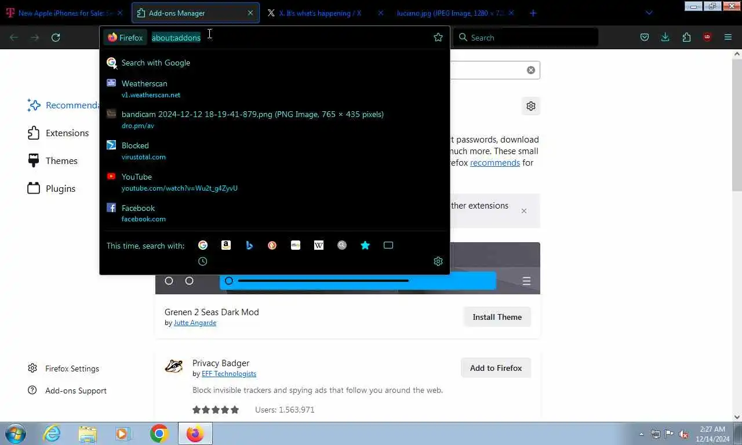The height and width of the screenshot is (445, 742).
Task: Search this time with Amazon
Action: pos(226,245)
